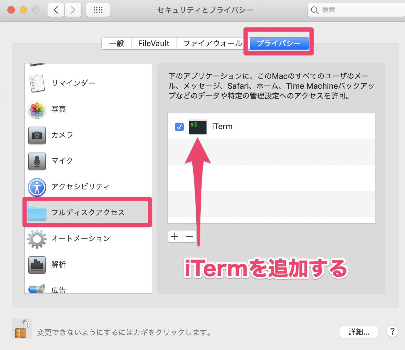The width and height of the screenshot is (405, 350).
Task: Open the 詳細... advanced button
Action: pyautogui.click(x=359, y=332)
